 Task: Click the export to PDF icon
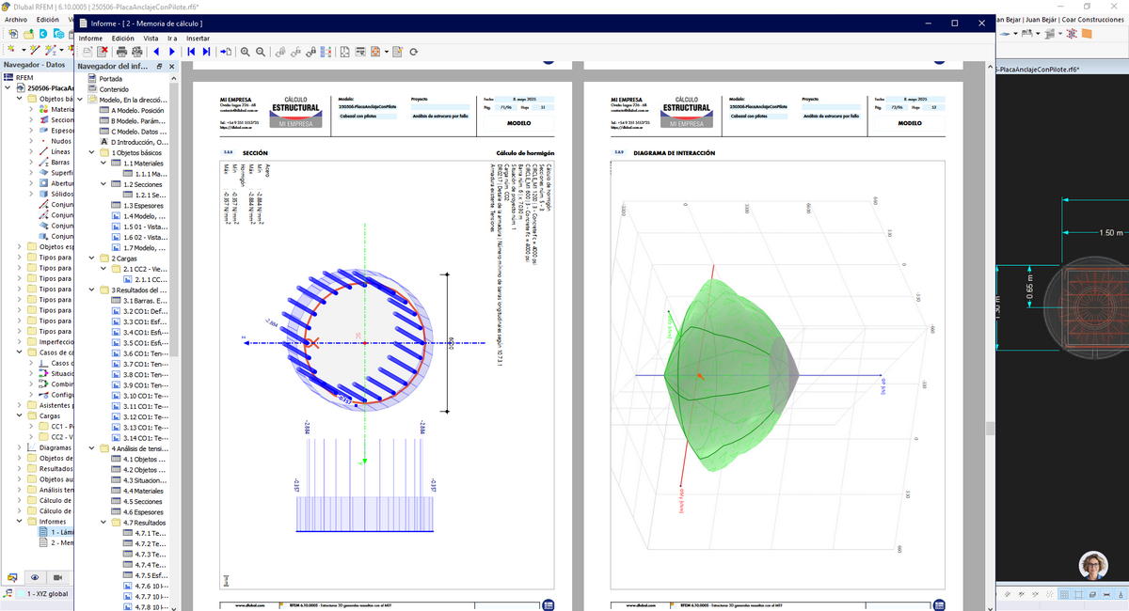click(377, 52)
